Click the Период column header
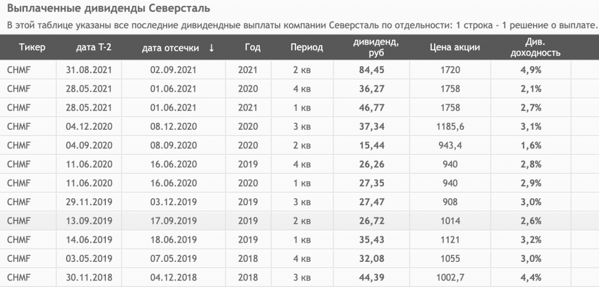Viewport: 599px width, 287px height. (307, 48)
